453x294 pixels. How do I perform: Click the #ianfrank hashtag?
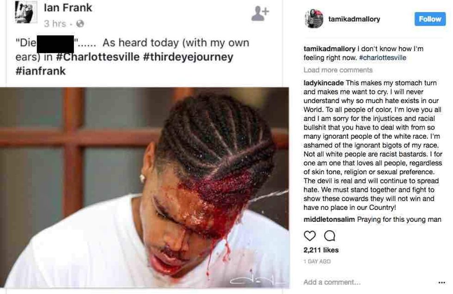41,71
